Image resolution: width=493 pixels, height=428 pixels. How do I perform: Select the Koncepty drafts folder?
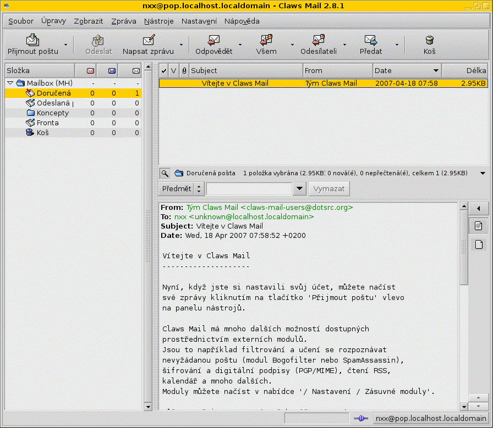73,113
